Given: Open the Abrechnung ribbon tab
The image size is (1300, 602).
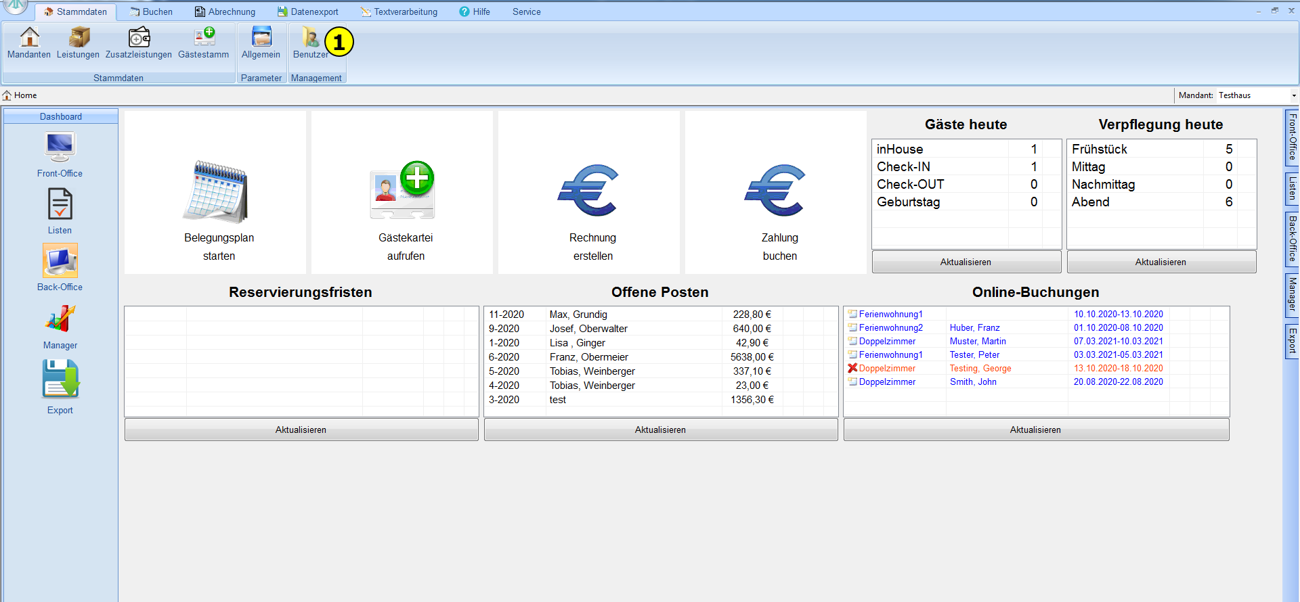Looking at the screenshot, I should click(225, 11).
